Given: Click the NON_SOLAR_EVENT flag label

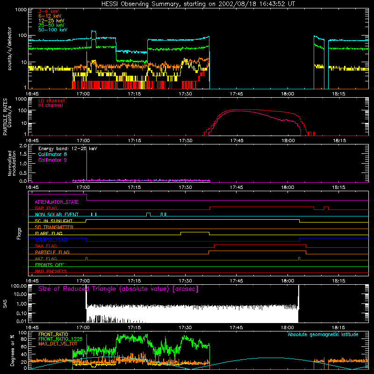Looking at the screenshot, I should click(x=57, y=215).
